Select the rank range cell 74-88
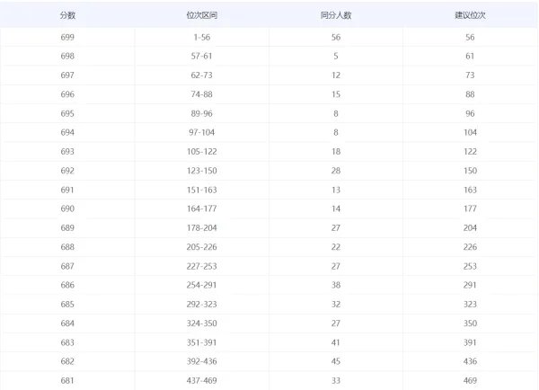The height and width of the screenshot is (390, 539). 201,94
